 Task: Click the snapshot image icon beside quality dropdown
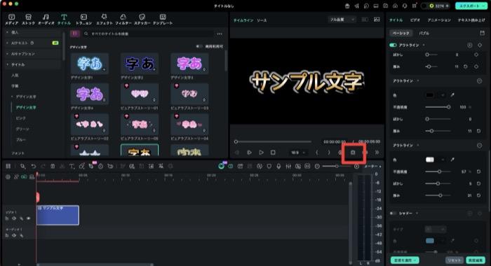click(x=377, y=20)
